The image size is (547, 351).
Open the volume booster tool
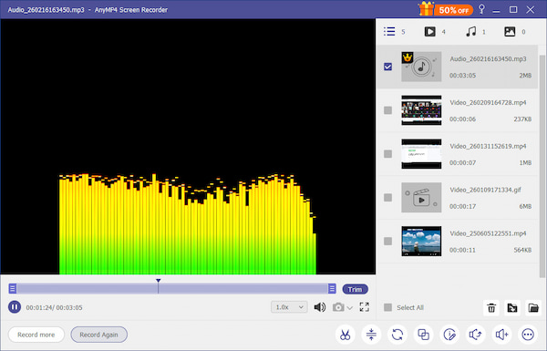tap(501, 335)
